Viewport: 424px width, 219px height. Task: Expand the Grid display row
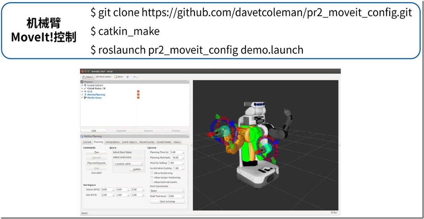coord(82,92)
